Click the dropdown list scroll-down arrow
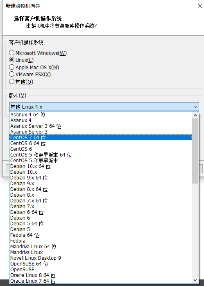 (x=195, y=280)
